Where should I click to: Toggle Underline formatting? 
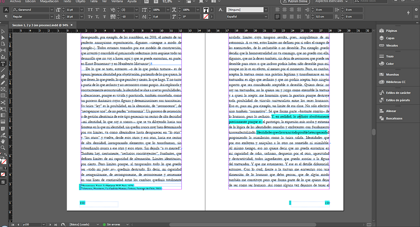coord(104,10)
